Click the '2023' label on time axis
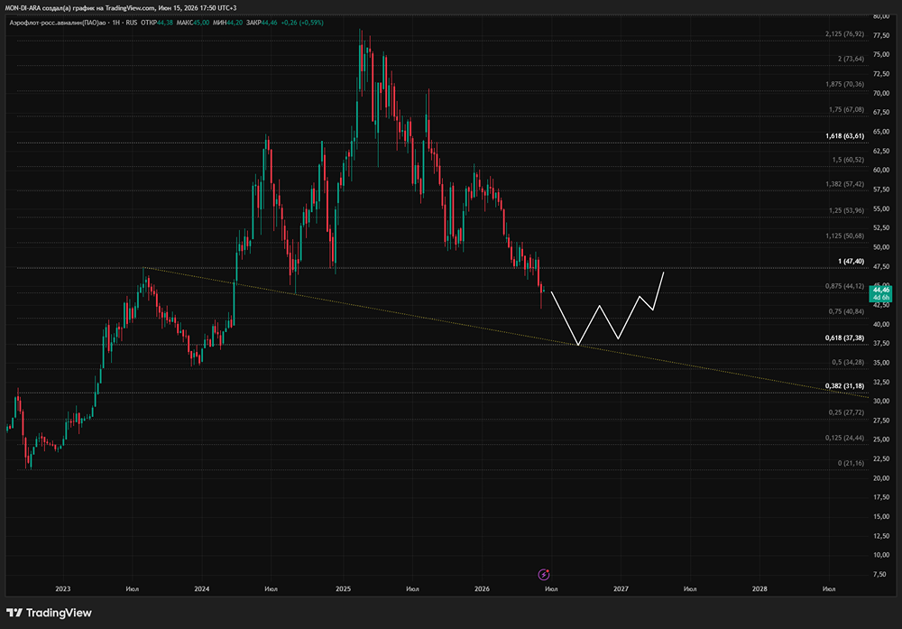Image resolution: width=902 pixels, height=629 pixels. [63, 588]
